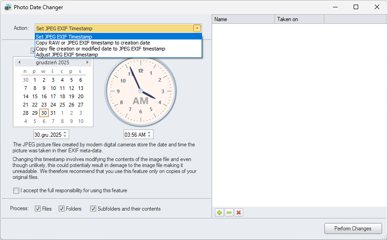This screenshot has width=388, height=240.
Task: Select December 26 in the calendar
Action: click(x=71, y=105)
